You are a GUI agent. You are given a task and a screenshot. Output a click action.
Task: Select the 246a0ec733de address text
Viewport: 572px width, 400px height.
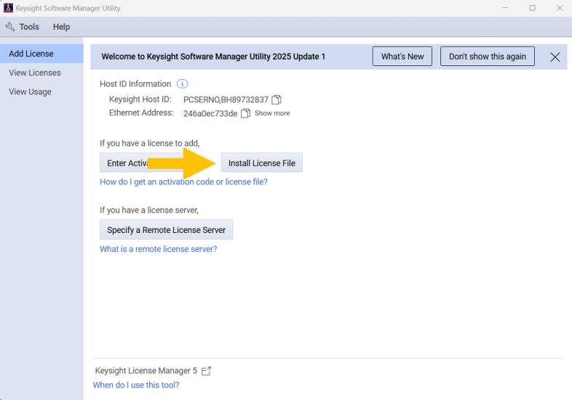[x=210, y=113]
